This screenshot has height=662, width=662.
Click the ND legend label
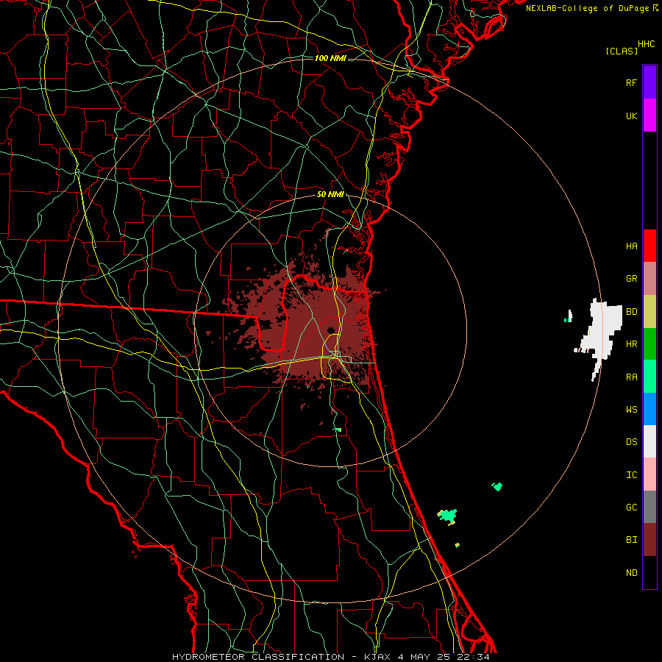[631, 573]
